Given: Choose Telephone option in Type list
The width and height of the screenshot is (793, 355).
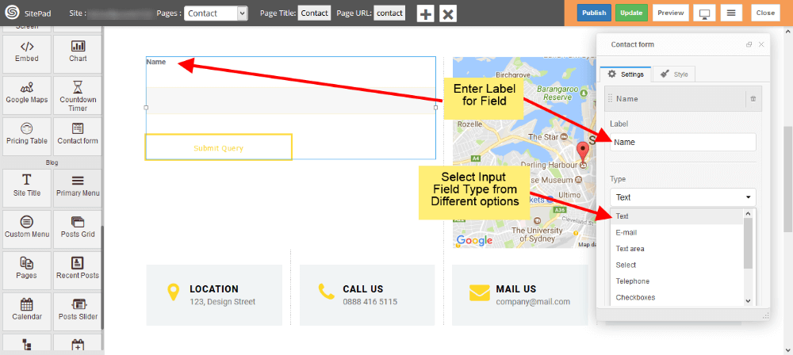Looking at the screenshot, I should [677, 281].
